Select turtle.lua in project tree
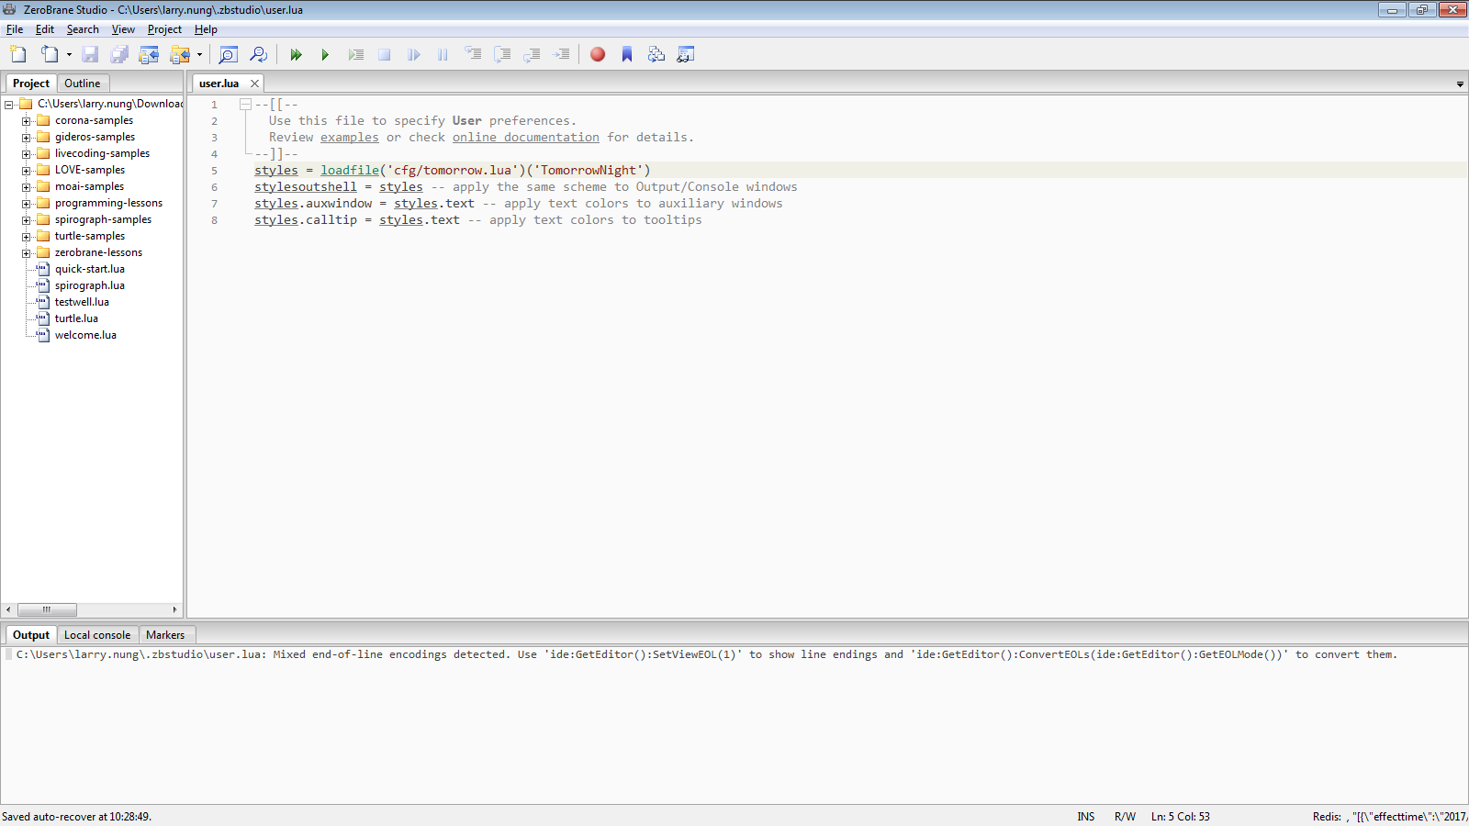 pyautogui.click(x=76, y=318)
